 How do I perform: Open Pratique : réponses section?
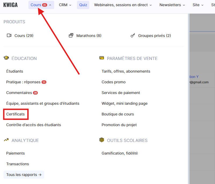(23, 82)
